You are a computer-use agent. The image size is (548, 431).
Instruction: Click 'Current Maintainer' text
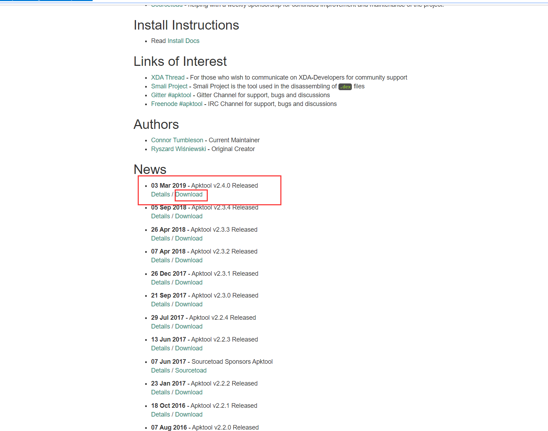pyautogui.click(x=234, y=140)
